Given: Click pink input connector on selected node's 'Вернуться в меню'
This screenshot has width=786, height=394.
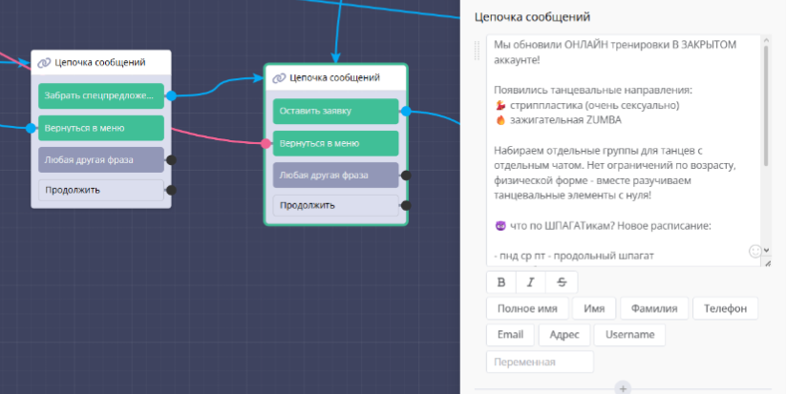Looking at the screenshot, I should click(x=266, y=144).
